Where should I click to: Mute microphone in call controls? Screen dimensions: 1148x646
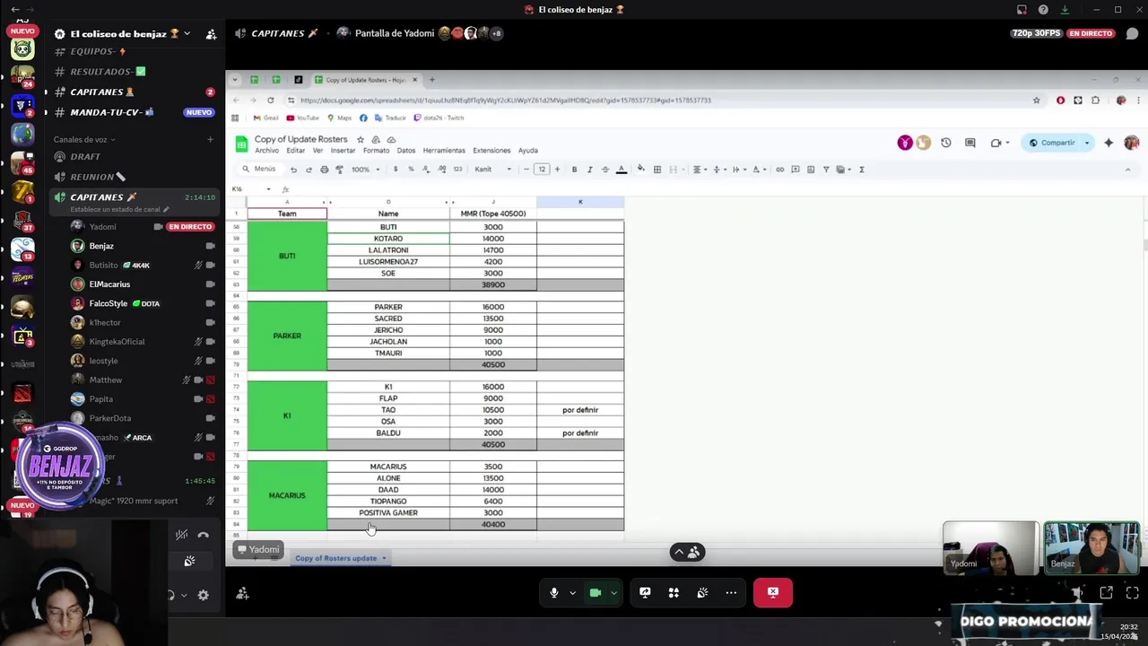click(554, 592)
